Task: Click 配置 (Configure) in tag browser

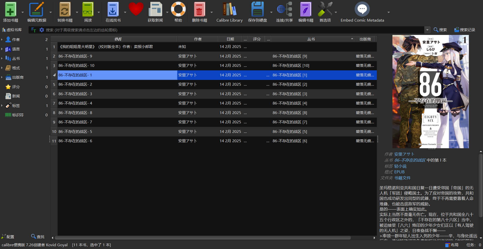Action: click(8, 237)
